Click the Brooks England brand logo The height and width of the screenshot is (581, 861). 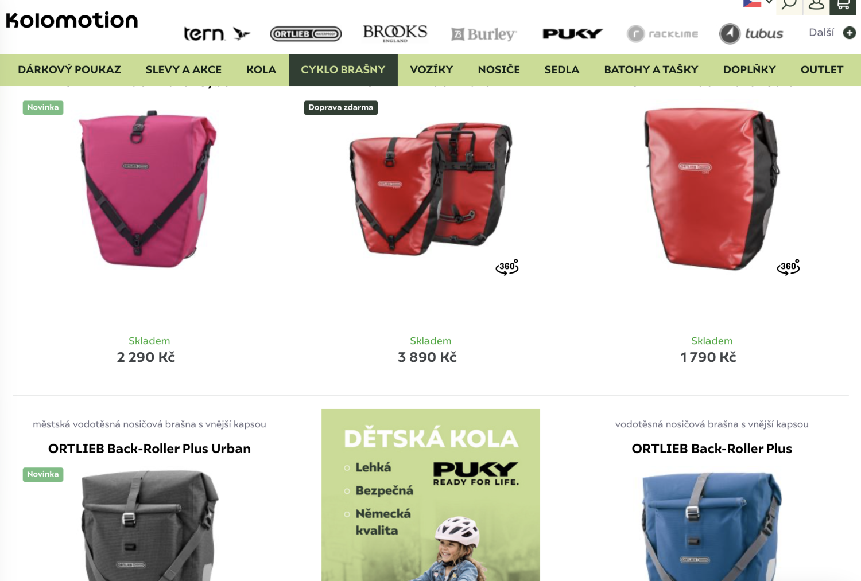click(395, 33)
